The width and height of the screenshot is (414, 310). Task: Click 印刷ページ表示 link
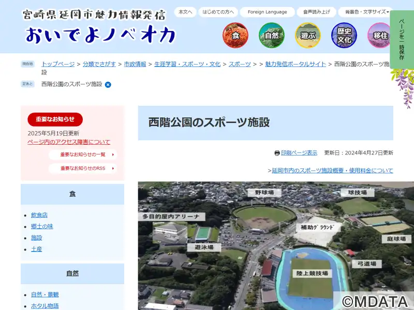[x=299, y=153]
